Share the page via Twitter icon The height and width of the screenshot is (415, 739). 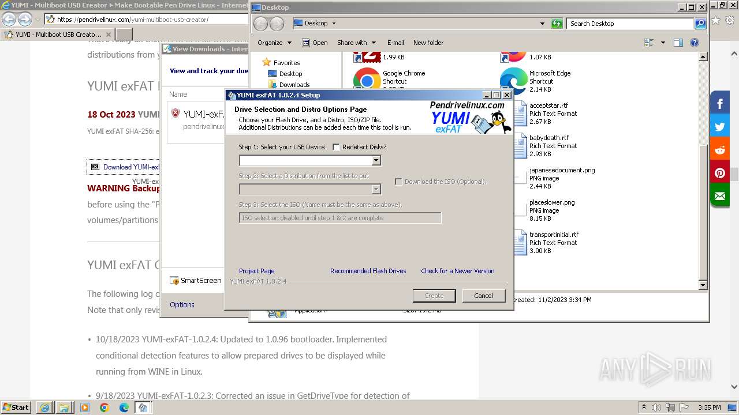click(720, 127)
